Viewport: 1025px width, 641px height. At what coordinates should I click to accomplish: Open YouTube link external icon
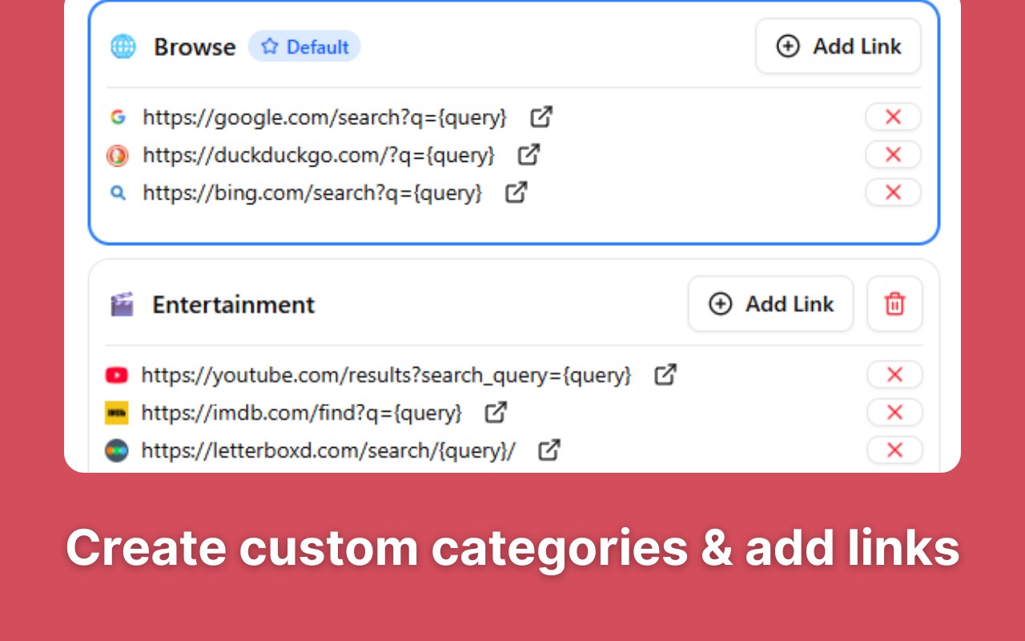click(665, 374)
